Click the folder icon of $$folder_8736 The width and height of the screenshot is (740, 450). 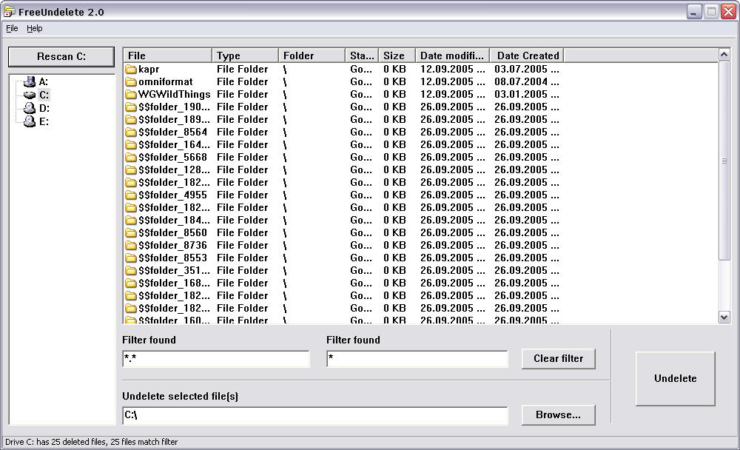pos(131,246)
